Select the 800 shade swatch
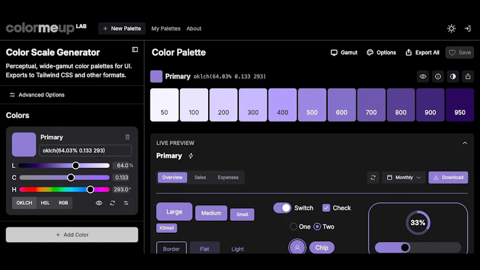The height and width of the screenshot is (270, 480). [x=401, y=105]
